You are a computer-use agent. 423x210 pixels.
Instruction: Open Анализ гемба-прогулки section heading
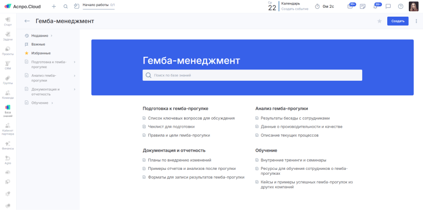tap(282, 108)
